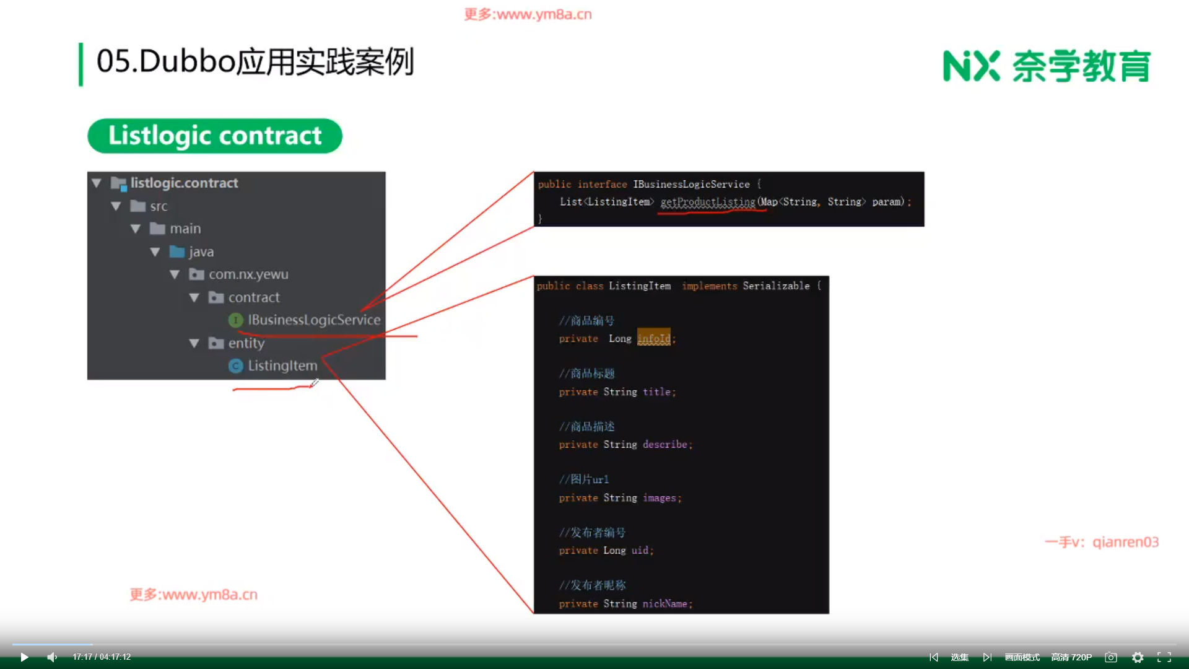1189x669 pixels.
Task: Enter fullscreen mode icon
Action: (x=1164, y=657)
